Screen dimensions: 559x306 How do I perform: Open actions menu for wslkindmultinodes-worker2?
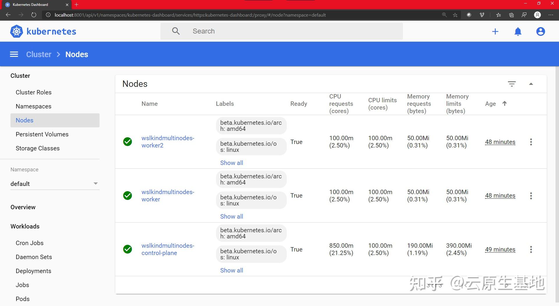[x=531, y=142]
